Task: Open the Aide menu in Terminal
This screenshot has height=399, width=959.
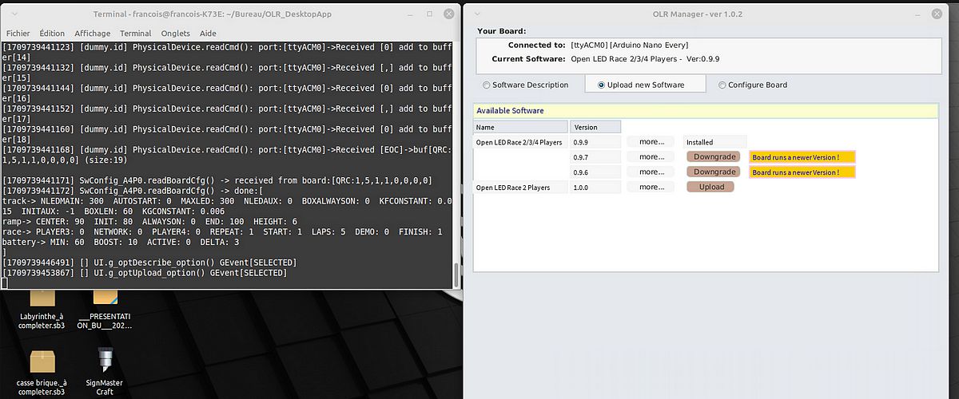Action: (208, 34)
